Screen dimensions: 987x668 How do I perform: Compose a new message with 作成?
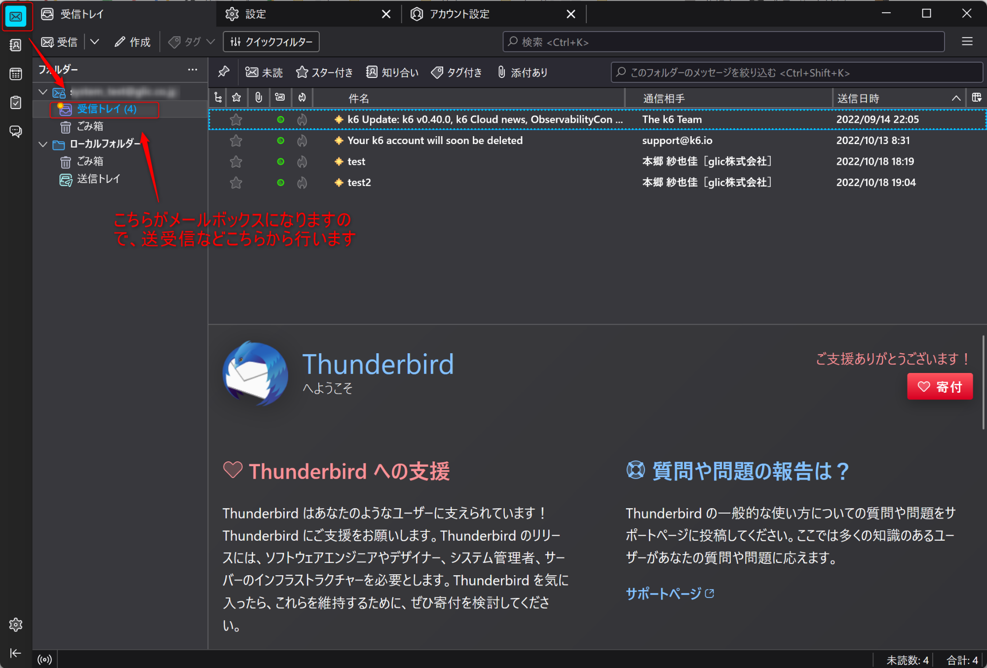pyautogui.click(x=132, y=42)
